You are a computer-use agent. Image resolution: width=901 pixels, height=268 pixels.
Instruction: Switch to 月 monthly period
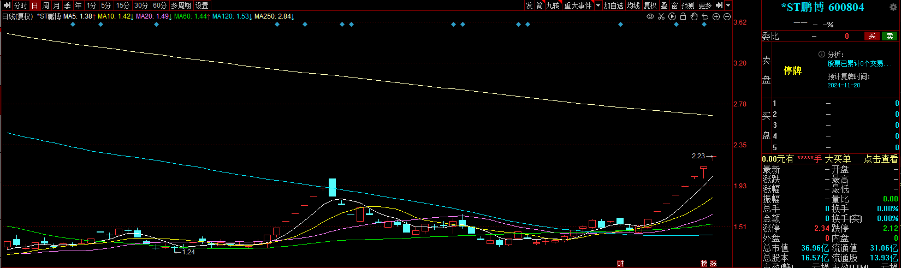tap(57, 5)
